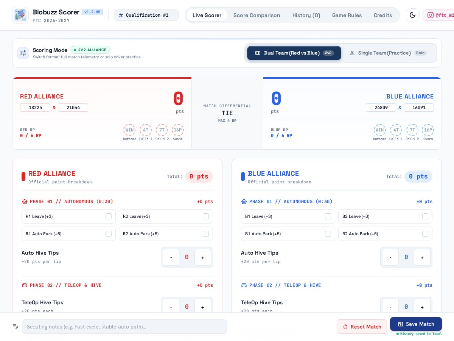
Task: Increase Red TeleOp Hive Tips count
Action: click(203, 306)
